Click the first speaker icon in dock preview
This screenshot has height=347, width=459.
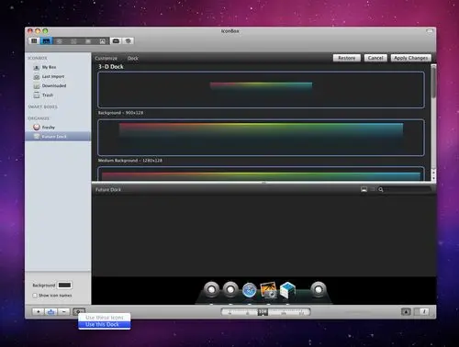tap(212, 289)
